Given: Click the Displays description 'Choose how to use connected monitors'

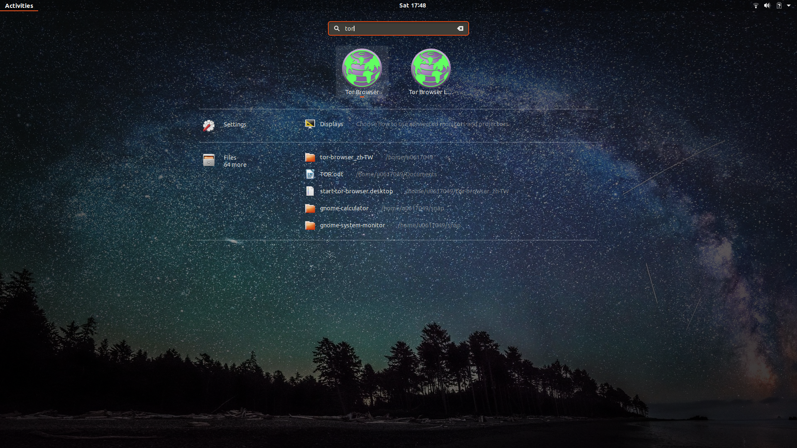Looking at the screenshot, I should (432, 124).
